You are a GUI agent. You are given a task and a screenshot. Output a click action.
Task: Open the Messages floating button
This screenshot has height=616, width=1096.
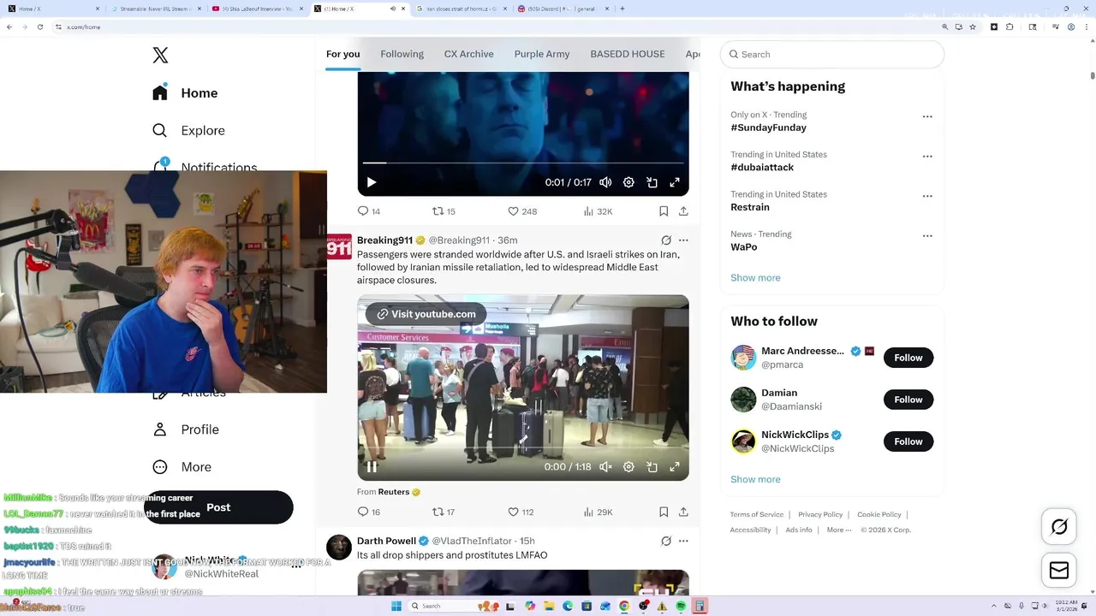tap(1059, 571)
